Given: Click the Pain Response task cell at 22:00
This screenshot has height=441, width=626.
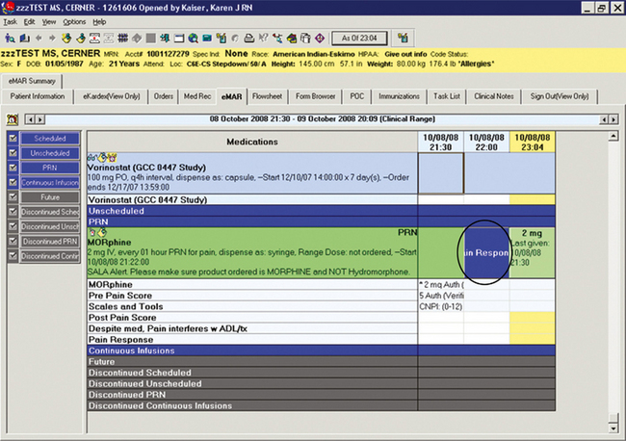Looking at the screenshot, I should tap(486, 252).
